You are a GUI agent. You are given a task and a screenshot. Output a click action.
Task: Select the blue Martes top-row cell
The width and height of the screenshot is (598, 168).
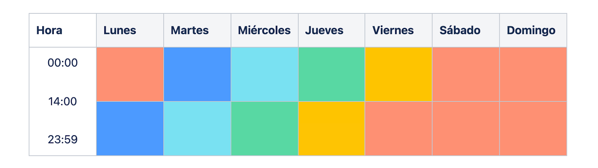(x=197, y=74)
